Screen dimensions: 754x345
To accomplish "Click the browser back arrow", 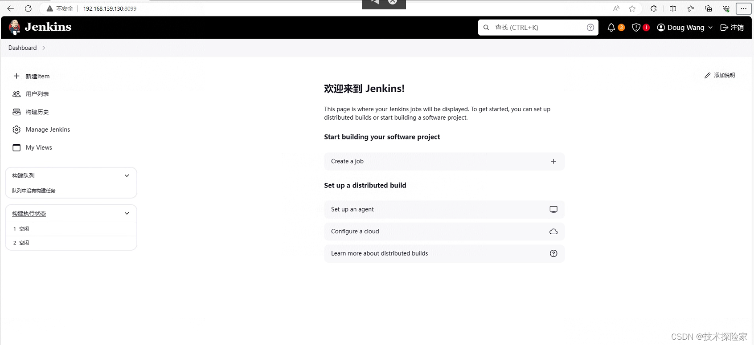I will pos(11,8).
